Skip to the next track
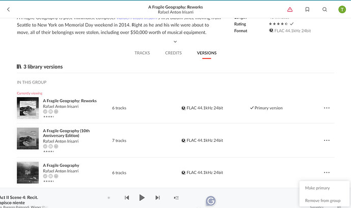The image size is (351, 208). (158, 197)
